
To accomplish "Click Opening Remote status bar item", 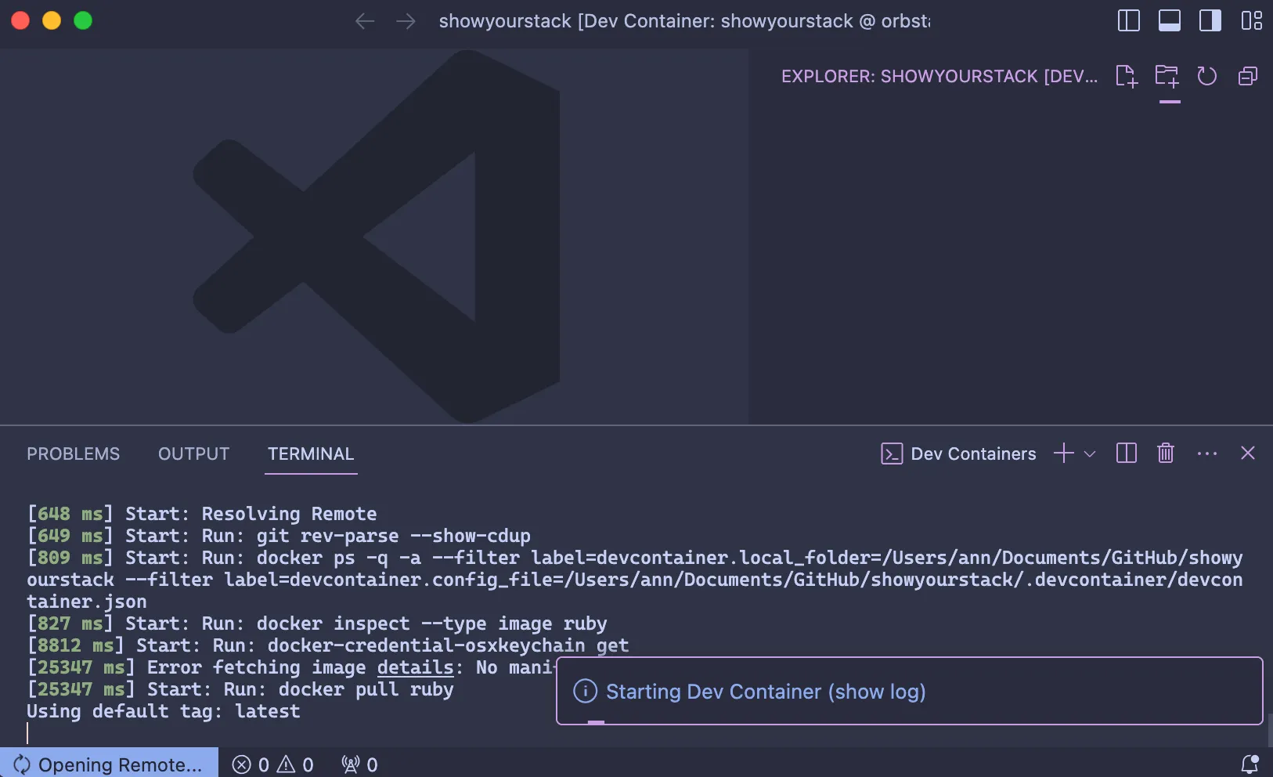I will pyautogui.click(x=109, y=764).
